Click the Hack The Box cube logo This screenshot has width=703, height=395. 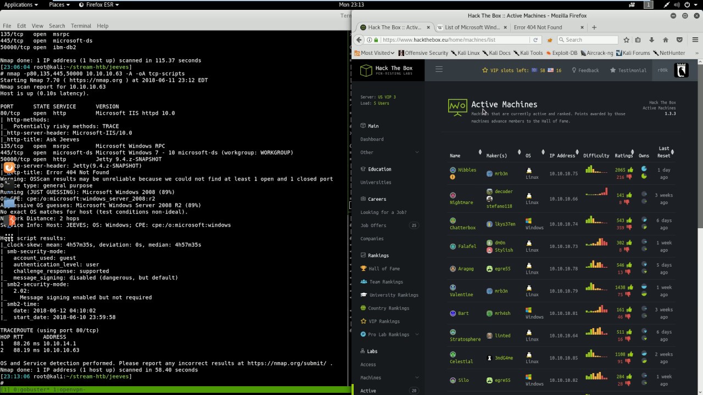click(x=366, y=70)
